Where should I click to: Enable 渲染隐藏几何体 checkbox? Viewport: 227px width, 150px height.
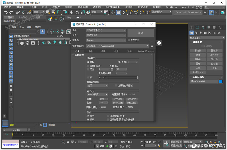click(x=108, y=116)
